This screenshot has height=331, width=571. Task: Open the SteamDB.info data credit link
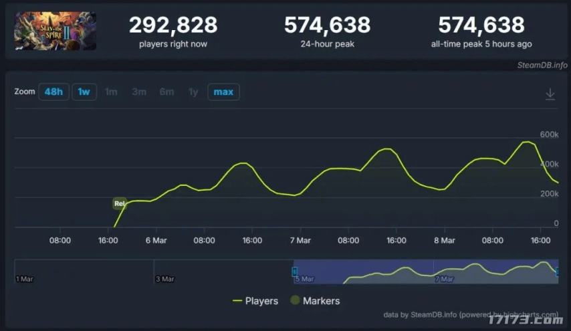(x=411, y=314)
